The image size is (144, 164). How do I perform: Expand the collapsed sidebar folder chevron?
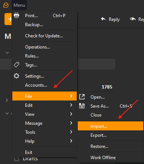point(7,100)
